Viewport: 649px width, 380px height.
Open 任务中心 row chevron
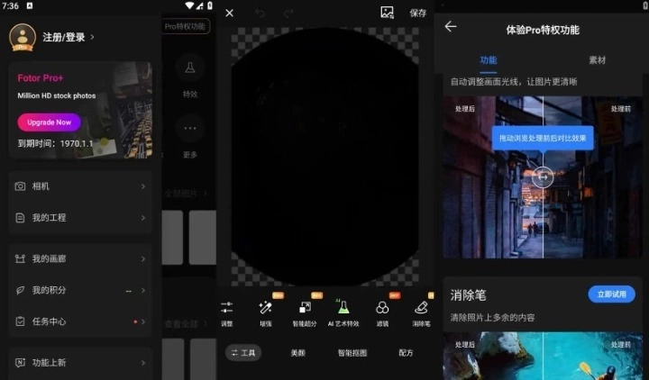142,321
